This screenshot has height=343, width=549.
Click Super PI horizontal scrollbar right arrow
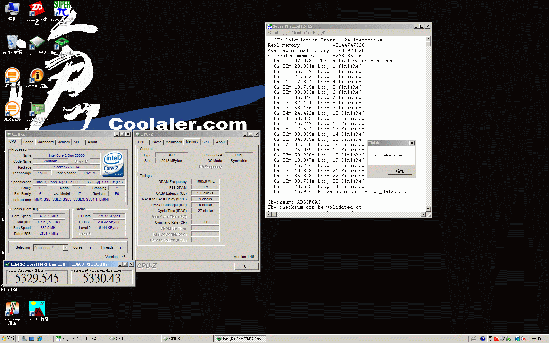(x=423, y=214)
